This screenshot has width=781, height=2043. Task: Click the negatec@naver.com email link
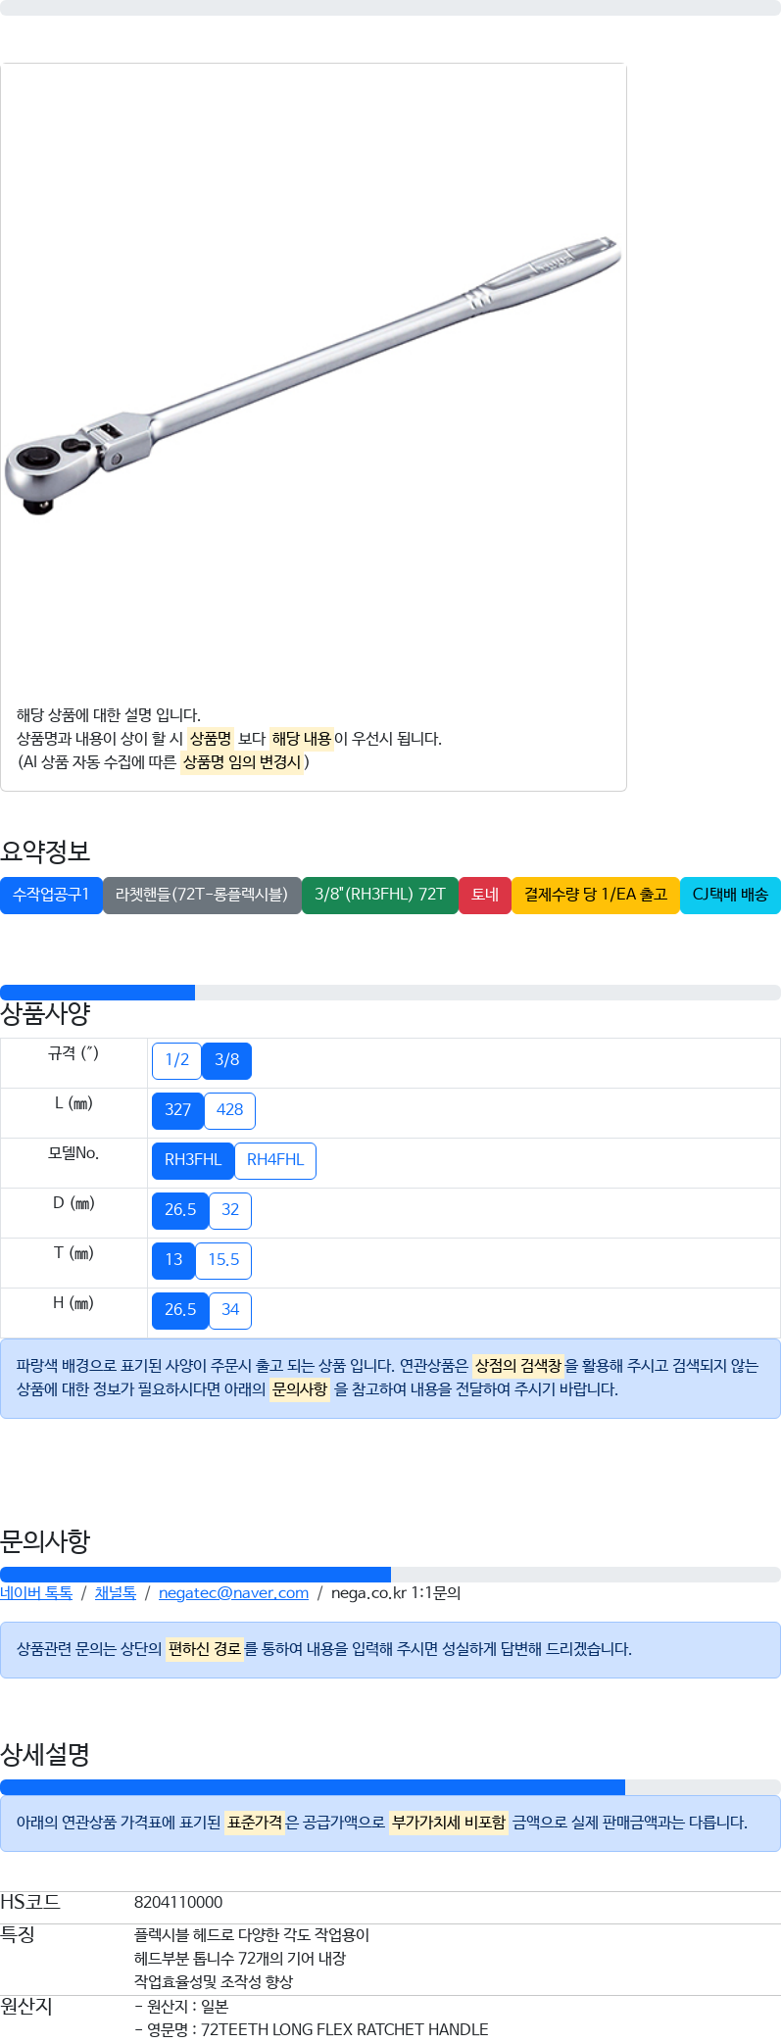233,1593
